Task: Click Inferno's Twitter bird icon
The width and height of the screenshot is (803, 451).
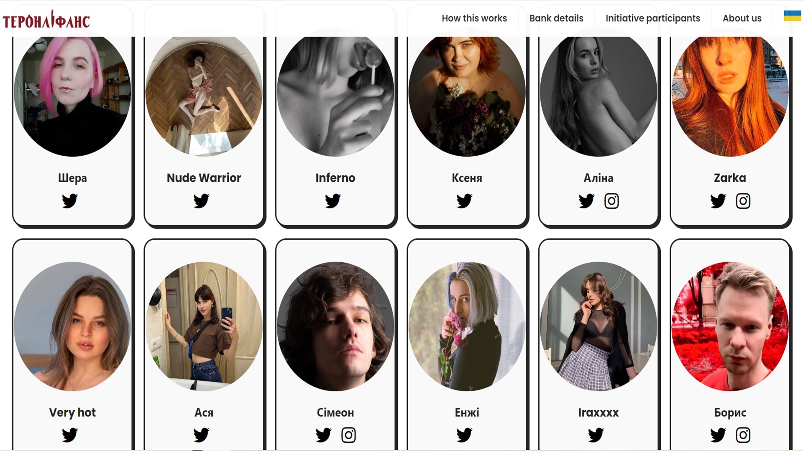Action: pos(333,201)
